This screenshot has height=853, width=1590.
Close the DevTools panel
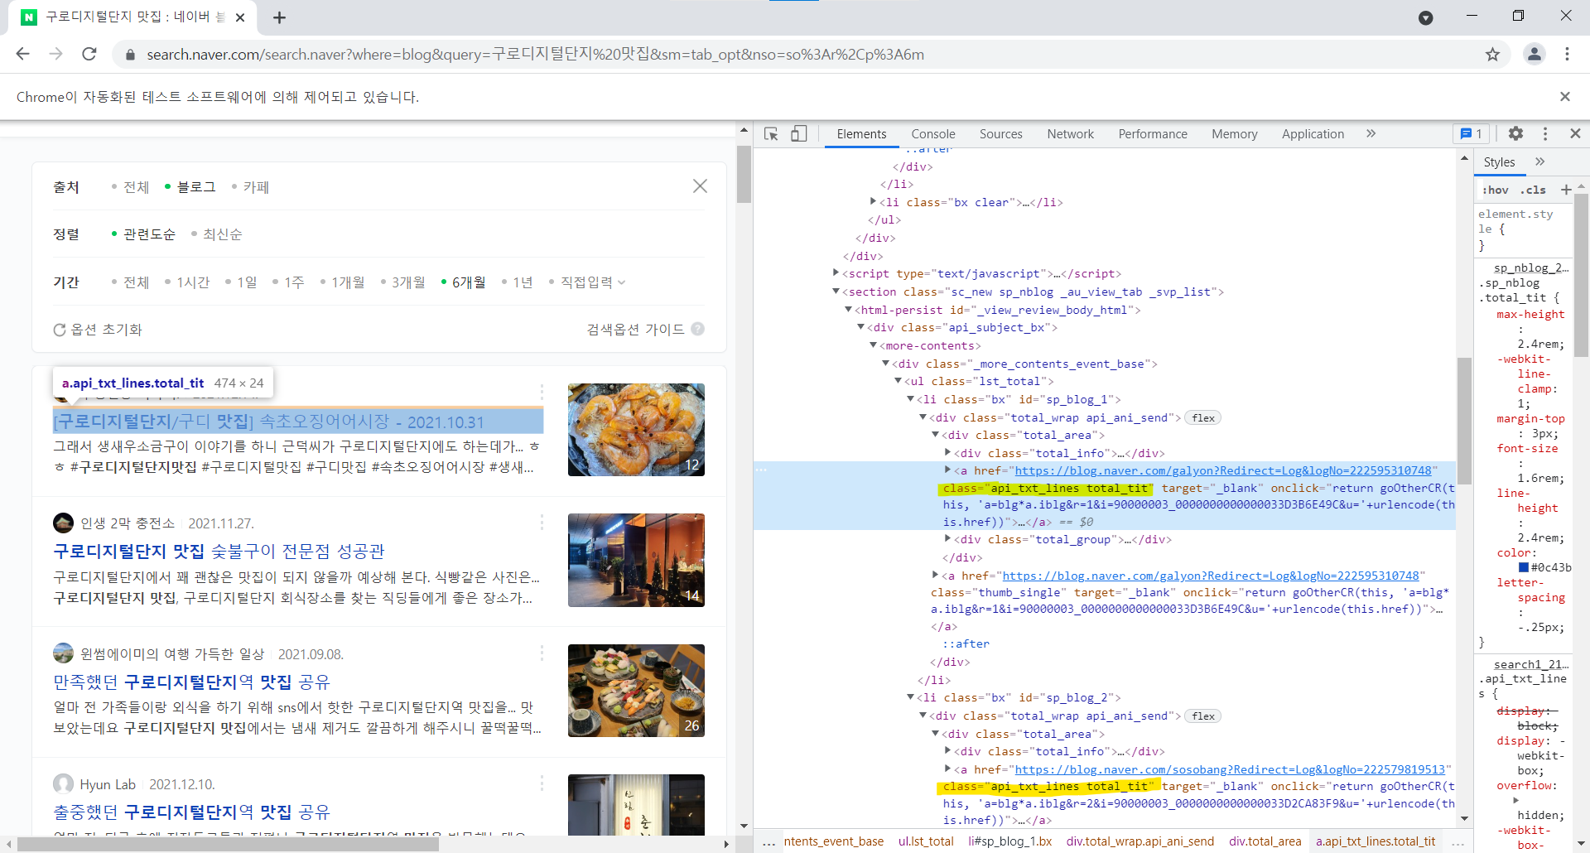pyautogui.click(x=1575, y=133)
